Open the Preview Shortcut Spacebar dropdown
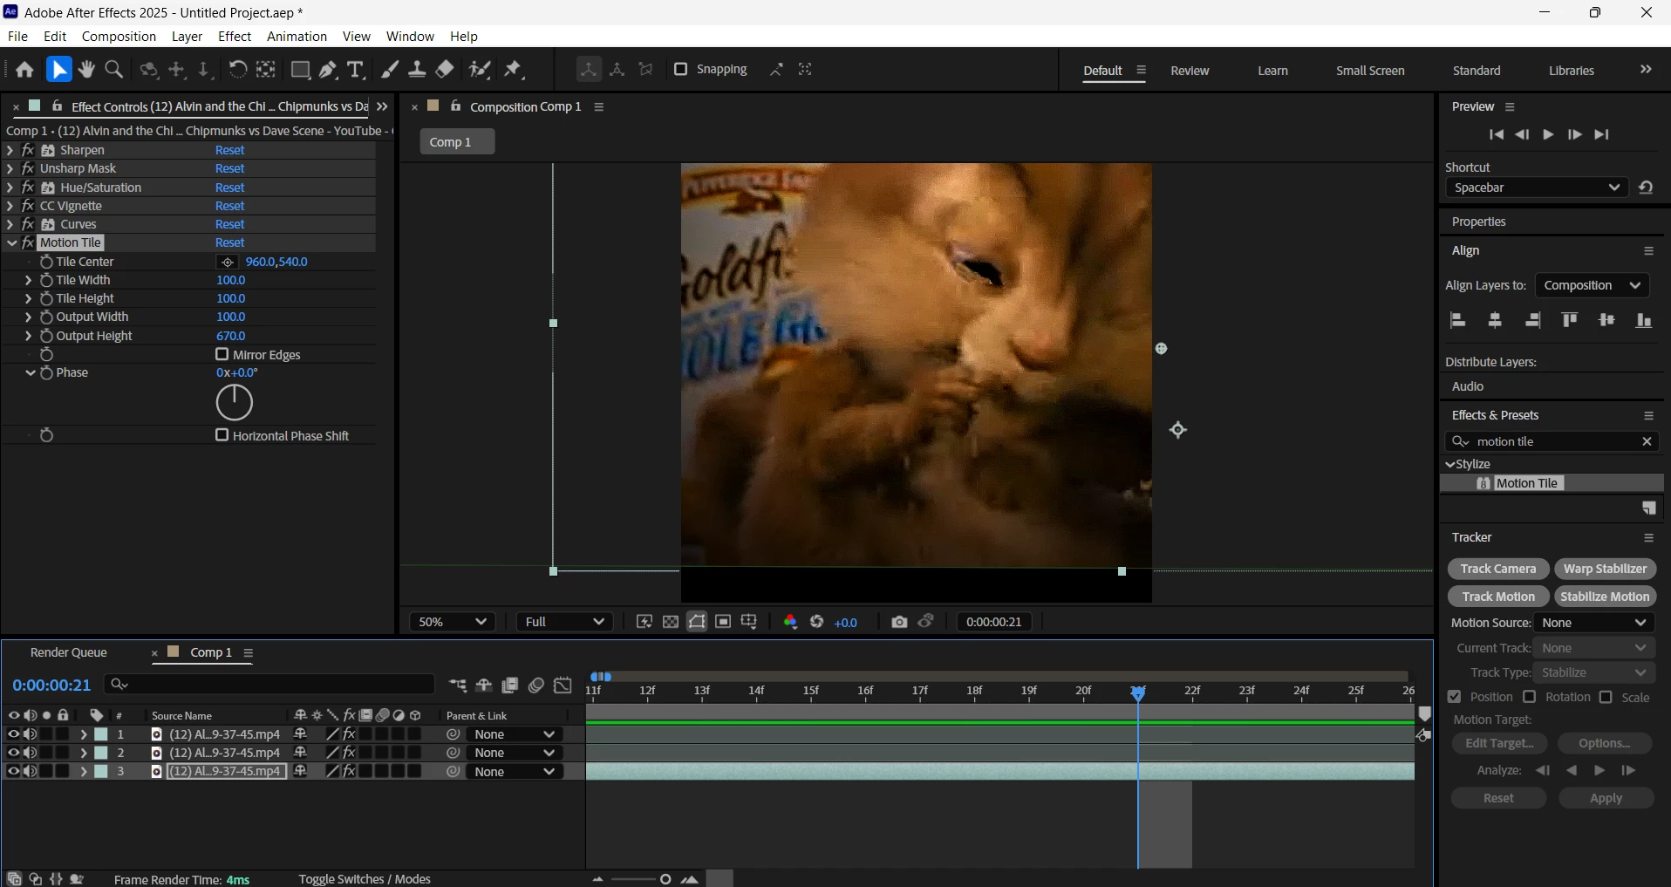Viewport: 1671px width, 887px height. [1536, 188]
